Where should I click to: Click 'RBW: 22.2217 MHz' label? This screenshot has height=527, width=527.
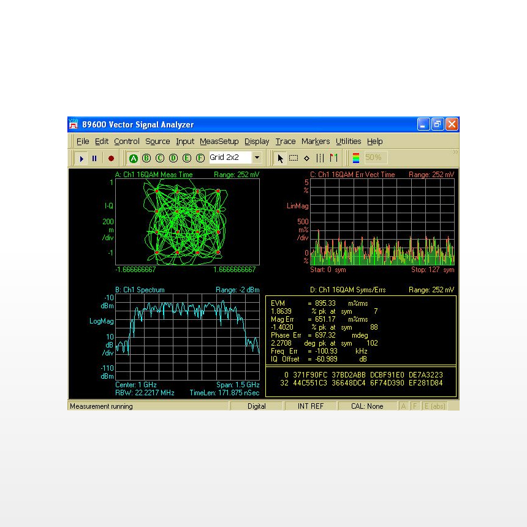[145, 393]
